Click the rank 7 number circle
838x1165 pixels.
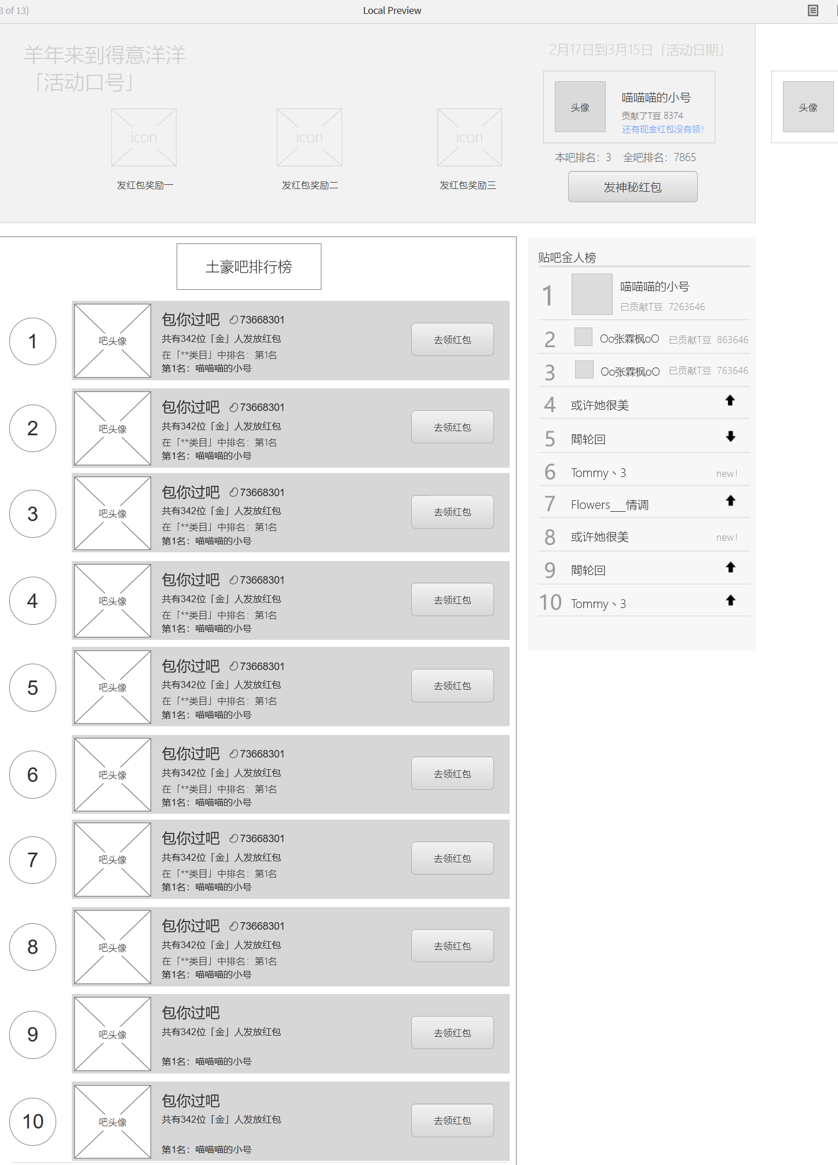coord(32,860)
